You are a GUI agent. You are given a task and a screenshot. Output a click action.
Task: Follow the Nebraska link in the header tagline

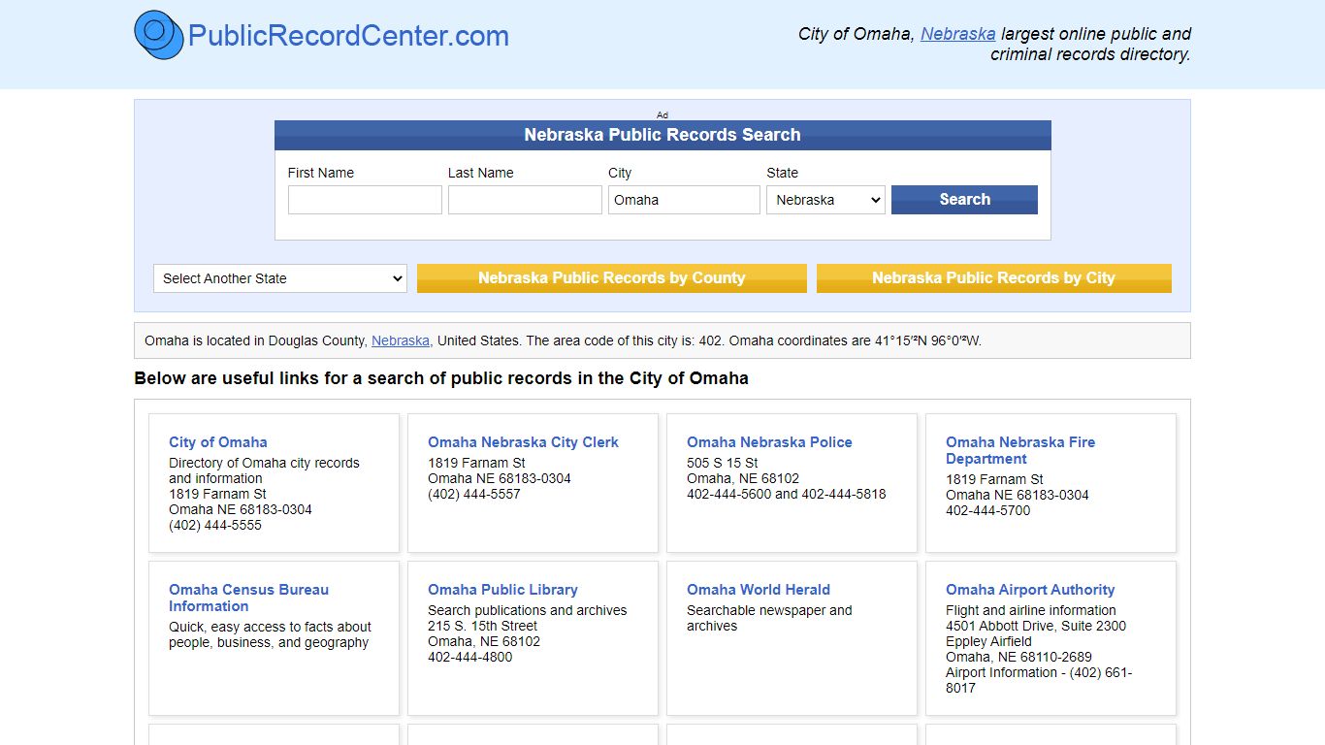[957, 34]
